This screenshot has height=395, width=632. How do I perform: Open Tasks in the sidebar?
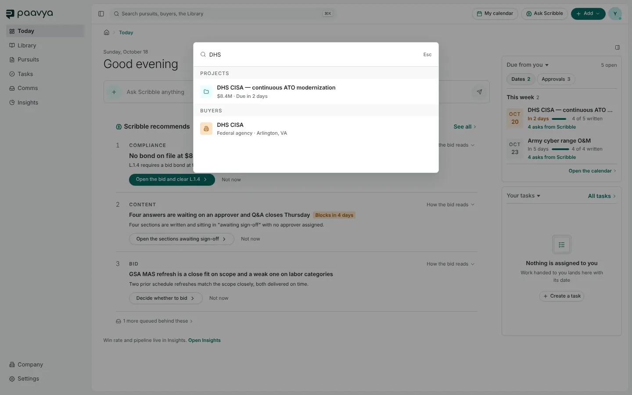[x=45, y=74]
